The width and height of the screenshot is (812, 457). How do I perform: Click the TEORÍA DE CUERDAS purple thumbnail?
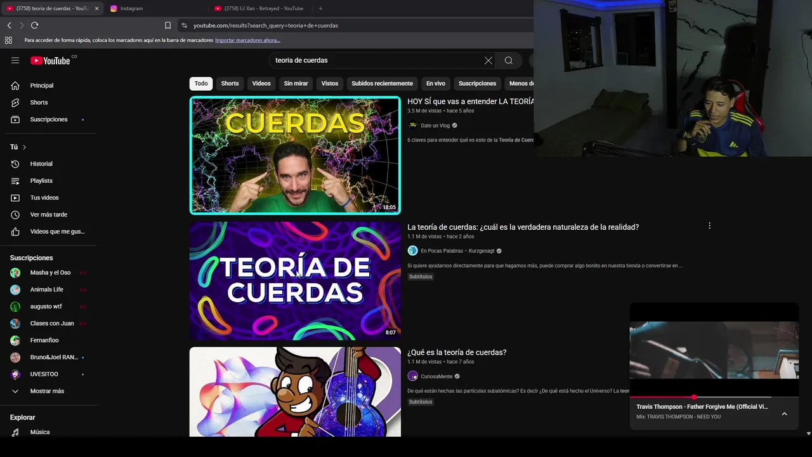tap(295, 281)
